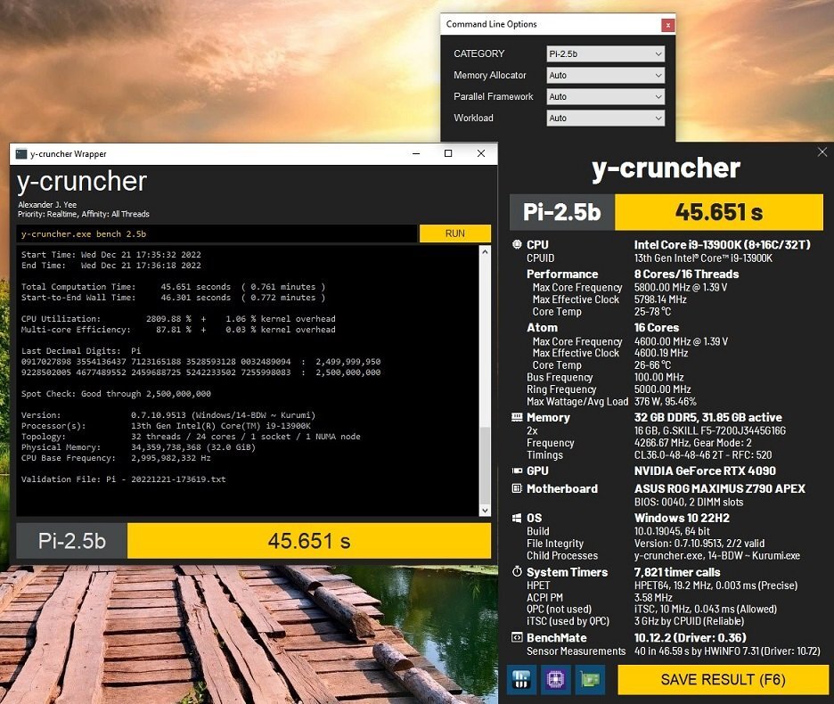Click the SAVE RESULT (F6) button
Viewport: 834px width, 704px height.
[x=723, y=680]
